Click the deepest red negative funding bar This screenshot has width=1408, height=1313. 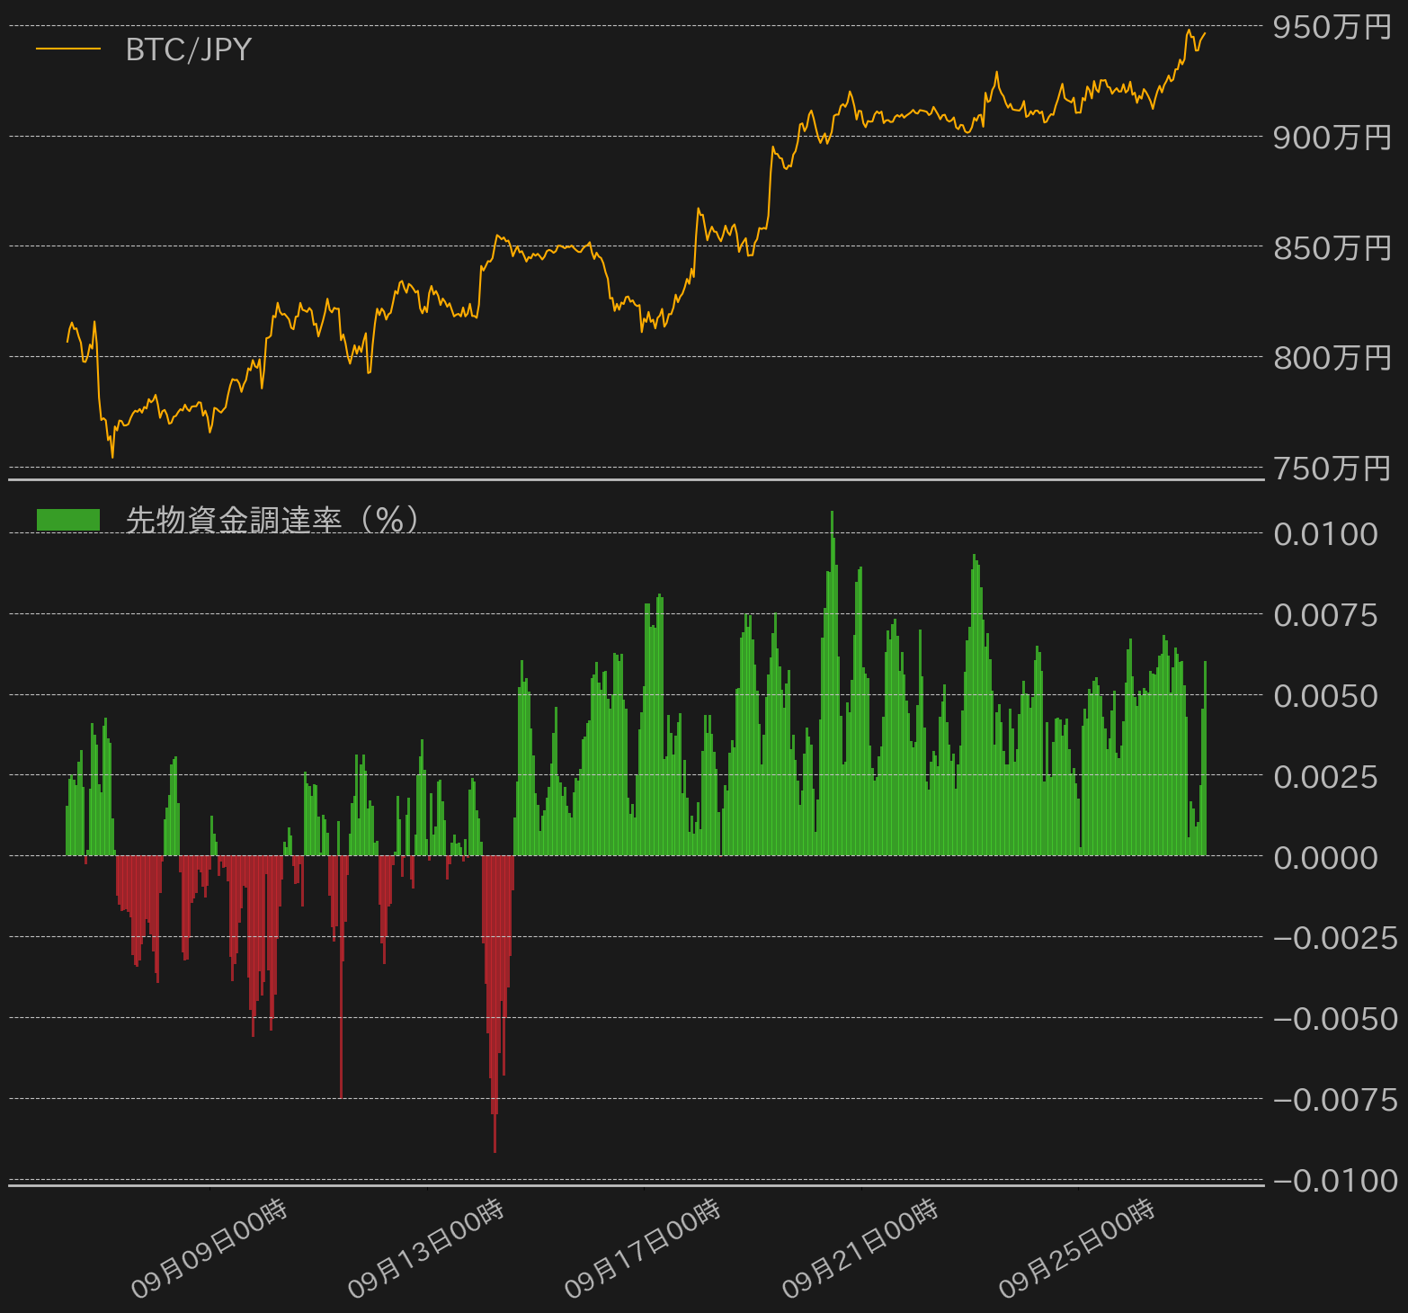(495, 1004)
